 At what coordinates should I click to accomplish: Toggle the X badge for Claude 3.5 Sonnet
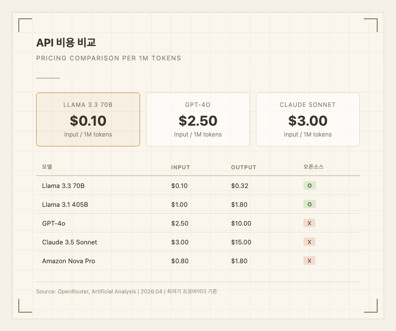(x=309, y=242)
